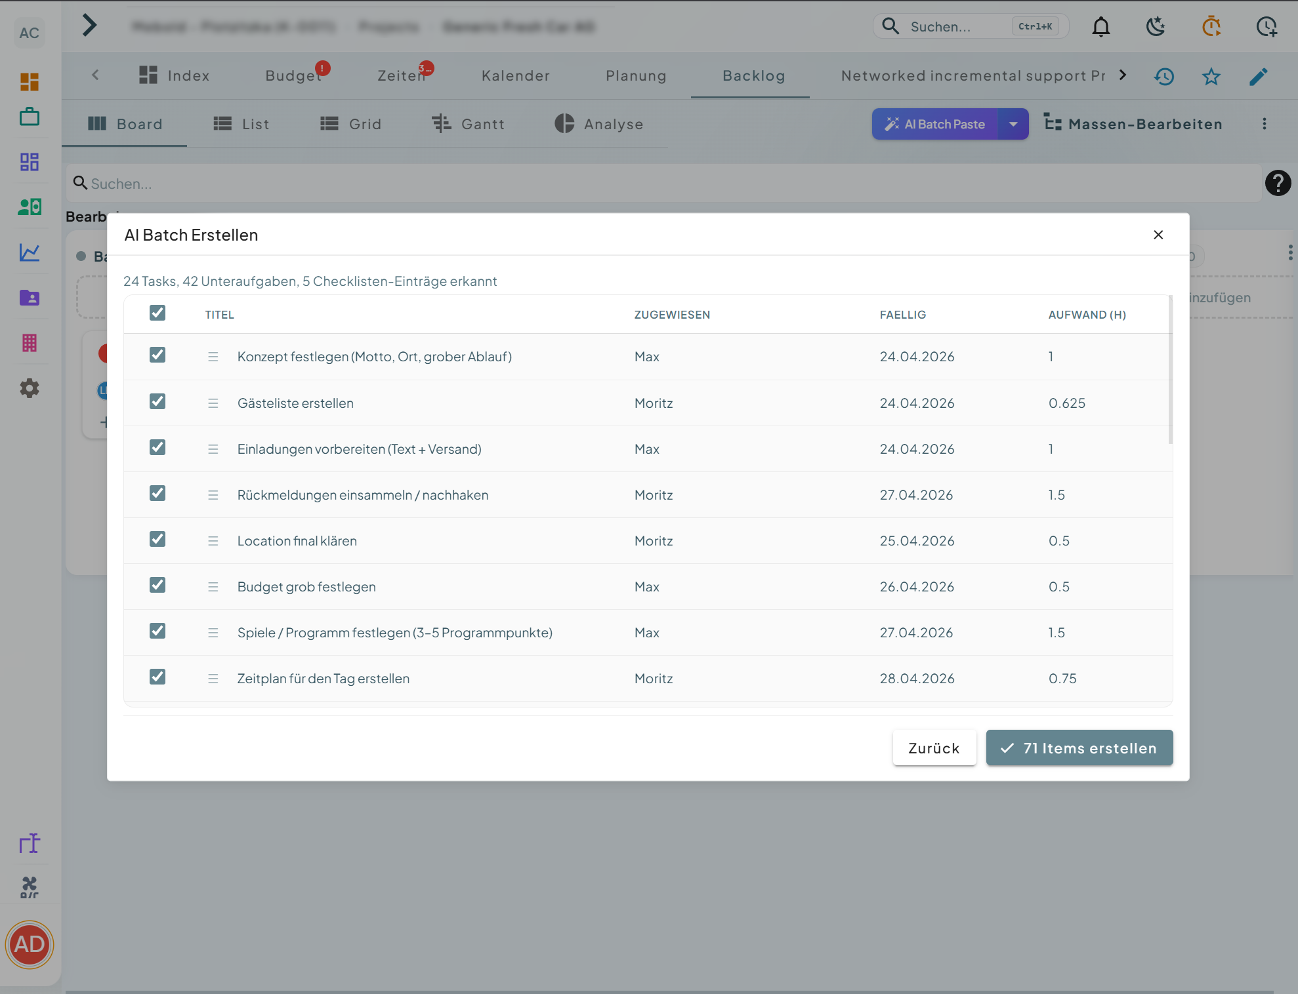Click the Zurück button
The width and height of the screenshot is (1298, 994).
(x=934, y=748)
